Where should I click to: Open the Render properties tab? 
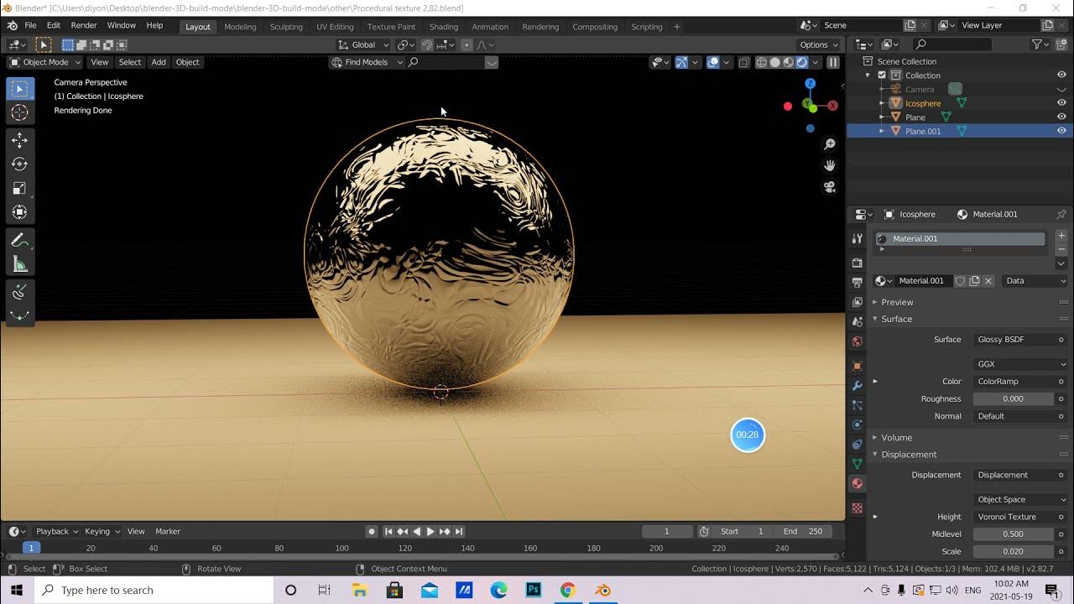pos(857,263)
